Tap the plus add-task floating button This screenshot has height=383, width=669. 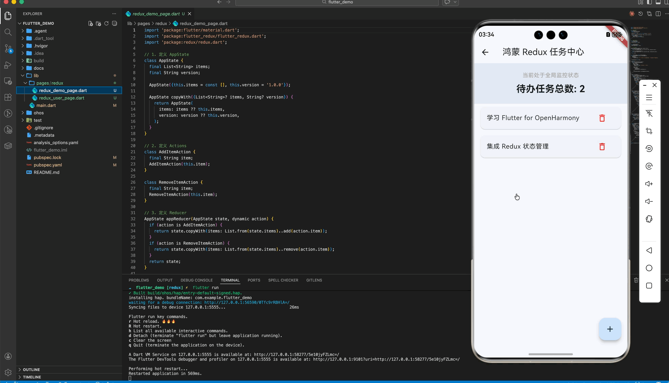pos(610,329)
